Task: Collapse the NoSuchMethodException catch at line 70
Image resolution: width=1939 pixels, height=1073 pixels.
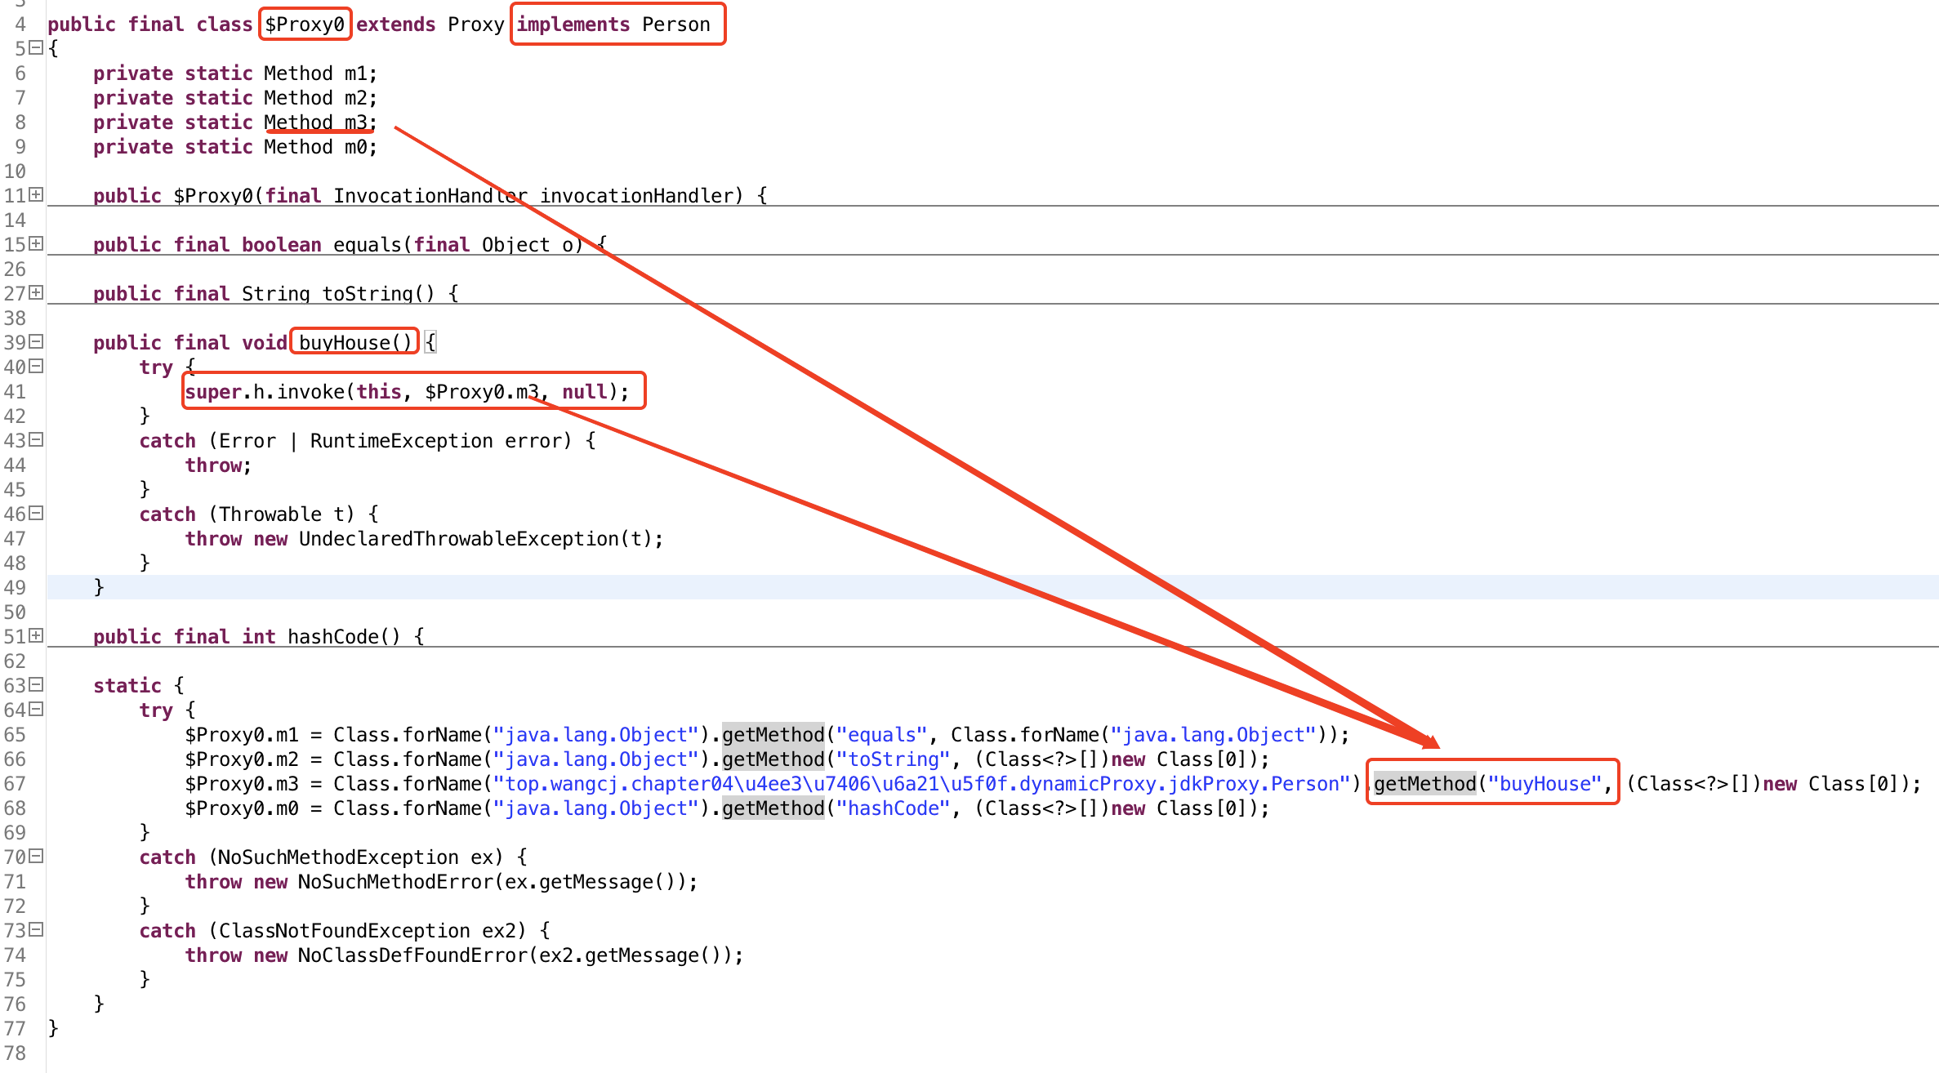Action: 36,856
